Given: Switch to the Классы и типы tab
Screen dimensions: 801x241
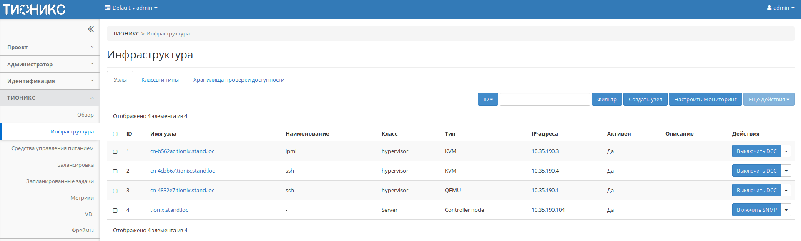Looking at the screenshot, I should pyautogui.click(x=160, y=80).
